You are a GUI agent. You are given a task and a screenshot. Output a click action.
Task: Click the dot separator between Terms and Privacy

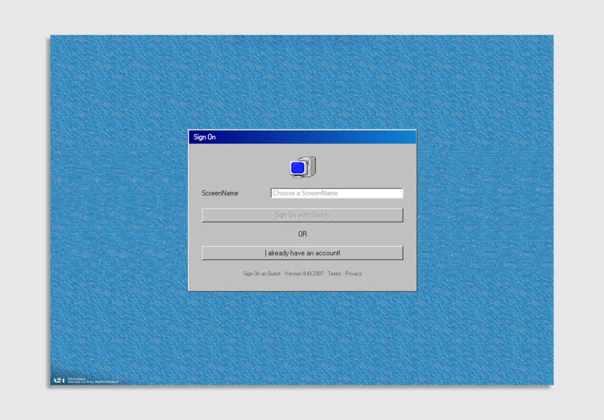[343, 274]
